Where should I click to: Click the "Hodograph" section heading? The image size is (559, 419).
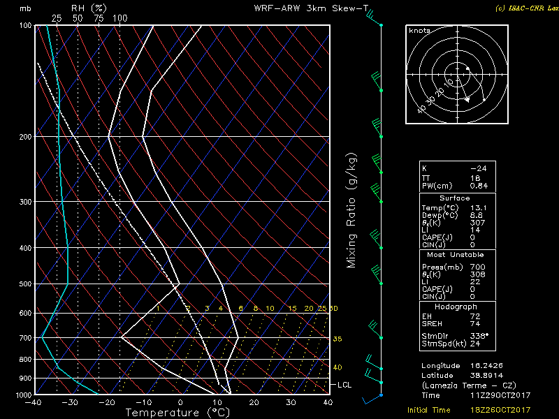(x=456, y=307)
